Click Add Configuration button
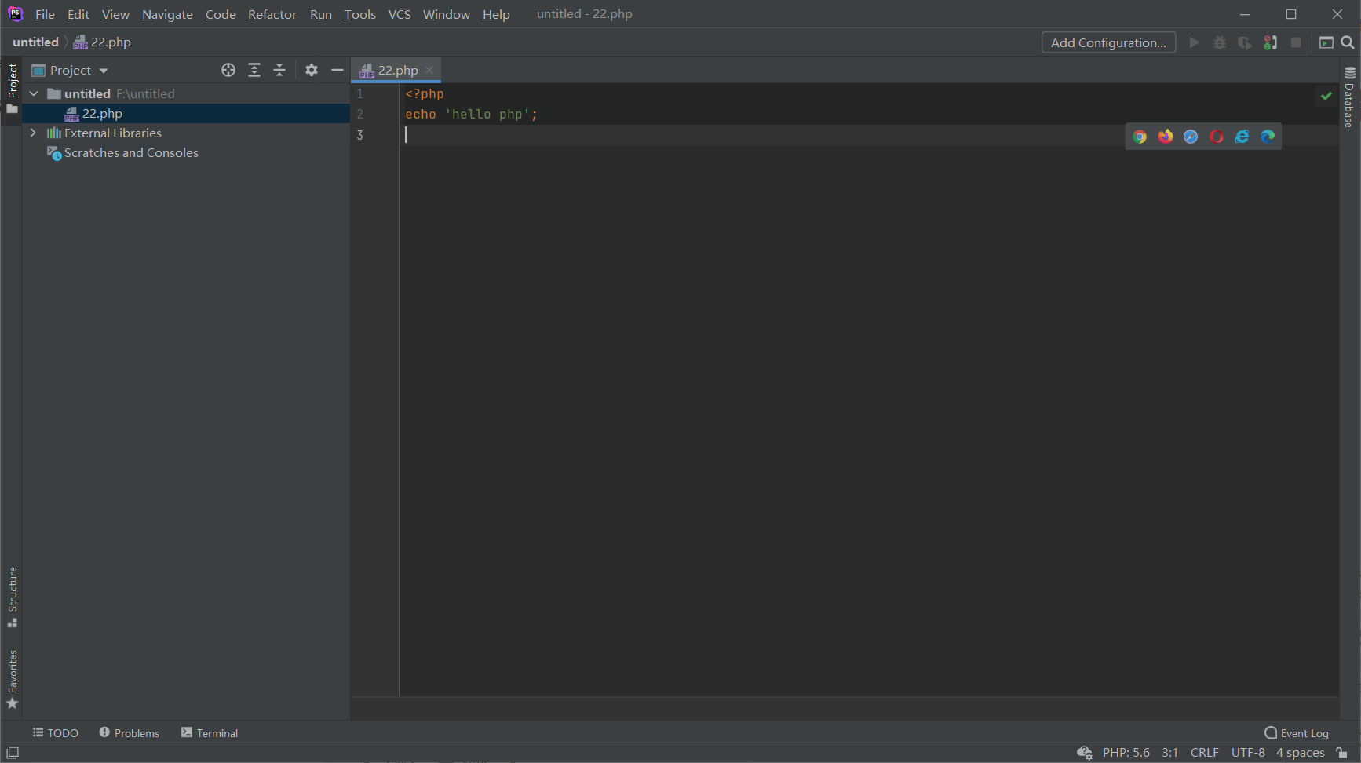Image resolution: width=1361 pixels, height=763 pixels. [1108, 42]
